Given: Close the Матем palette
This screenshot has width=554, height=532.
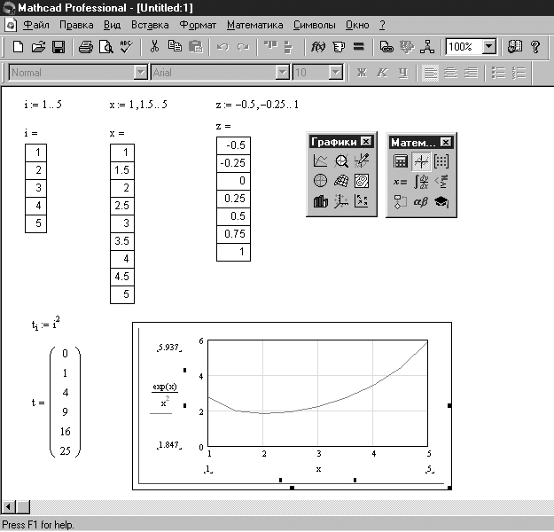Looking at the screenshot, I should [446, 143].
